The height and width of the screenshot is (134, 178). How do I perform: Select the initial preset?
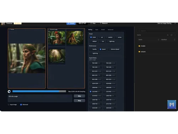click(93, 37)
